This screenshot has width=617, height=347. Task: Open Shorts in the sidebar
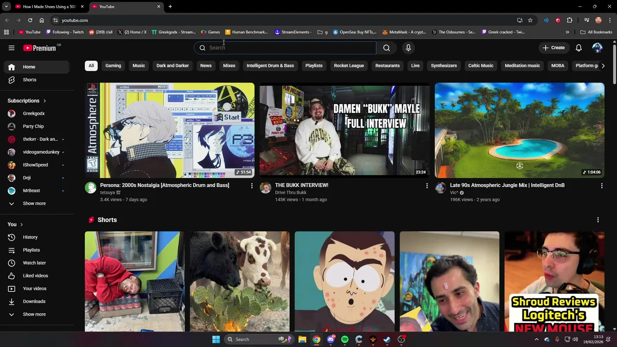(x=38, y=80)
